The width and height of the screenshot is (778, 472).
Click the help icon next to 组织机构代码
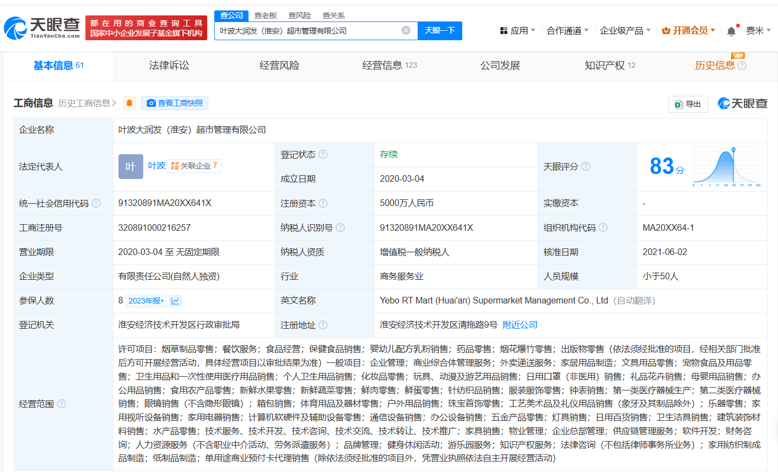(603, 227)
